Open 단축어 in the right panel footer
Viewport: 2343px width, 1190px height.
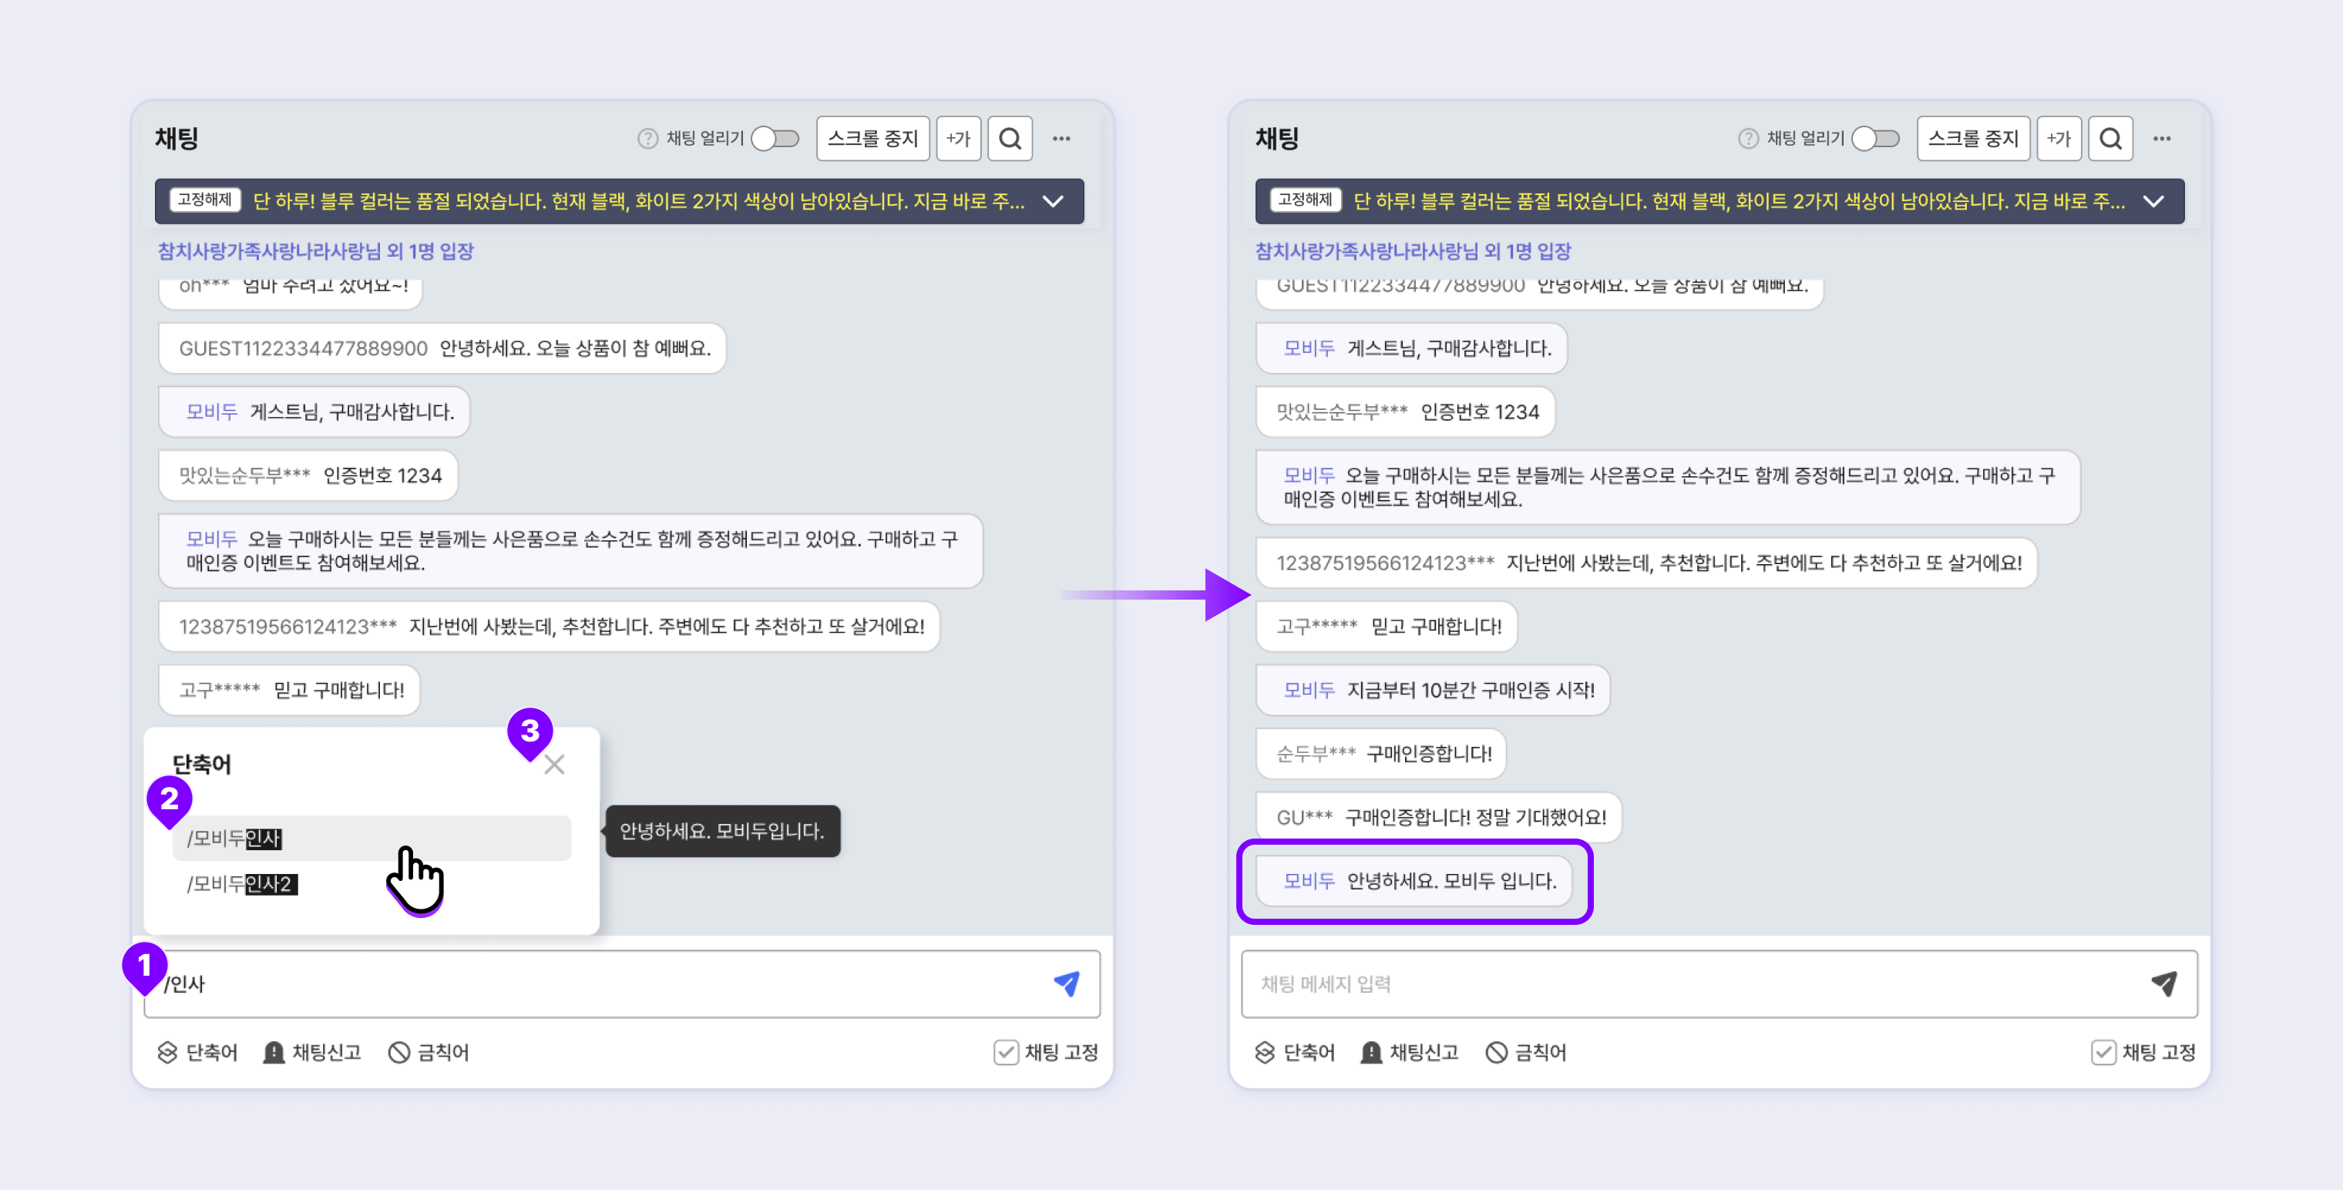point(1295,1053)
